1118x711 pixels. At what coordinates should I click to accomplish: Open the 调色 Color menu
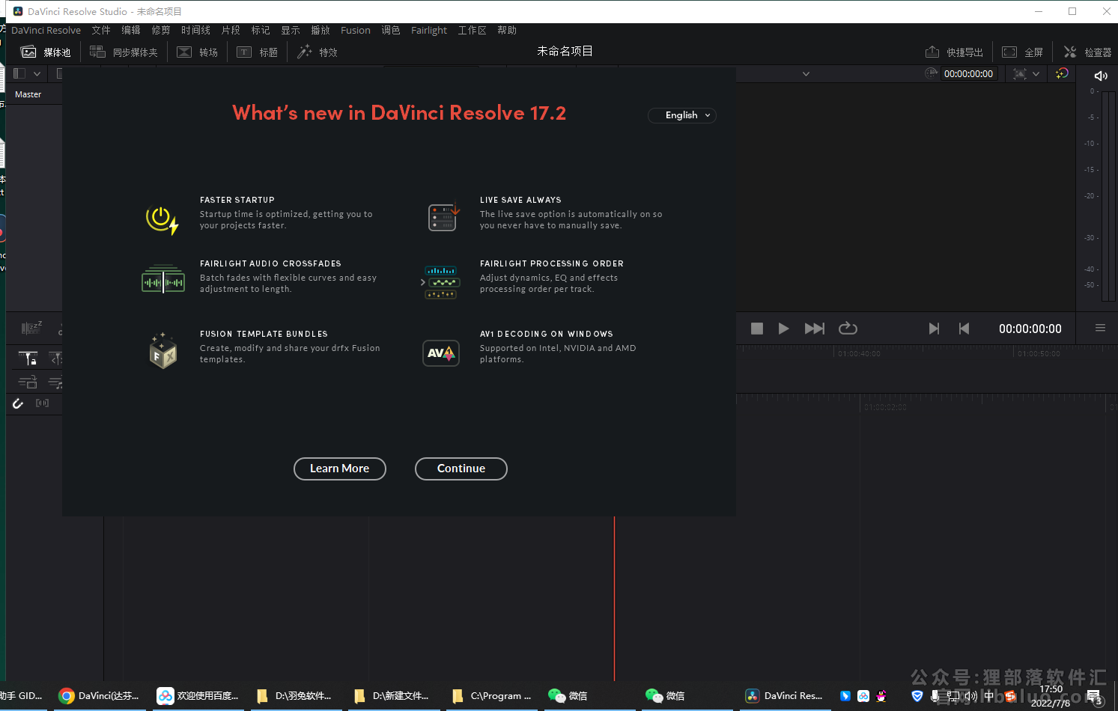391,30
